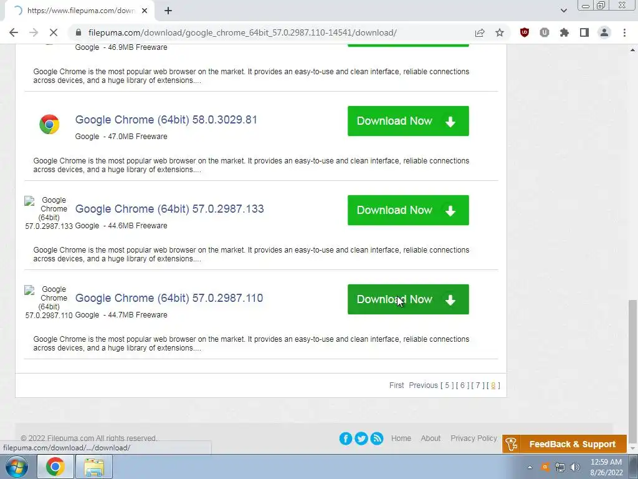The image size is (638, 479).
Task: Expand the tab search chevron
Action: 563,11
